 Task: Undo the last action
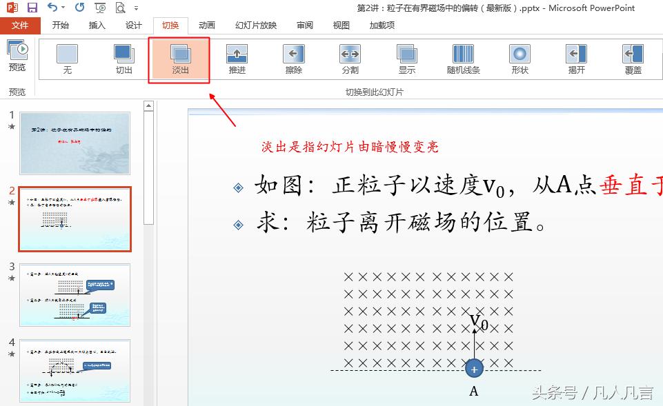click(x=52, y=7)
